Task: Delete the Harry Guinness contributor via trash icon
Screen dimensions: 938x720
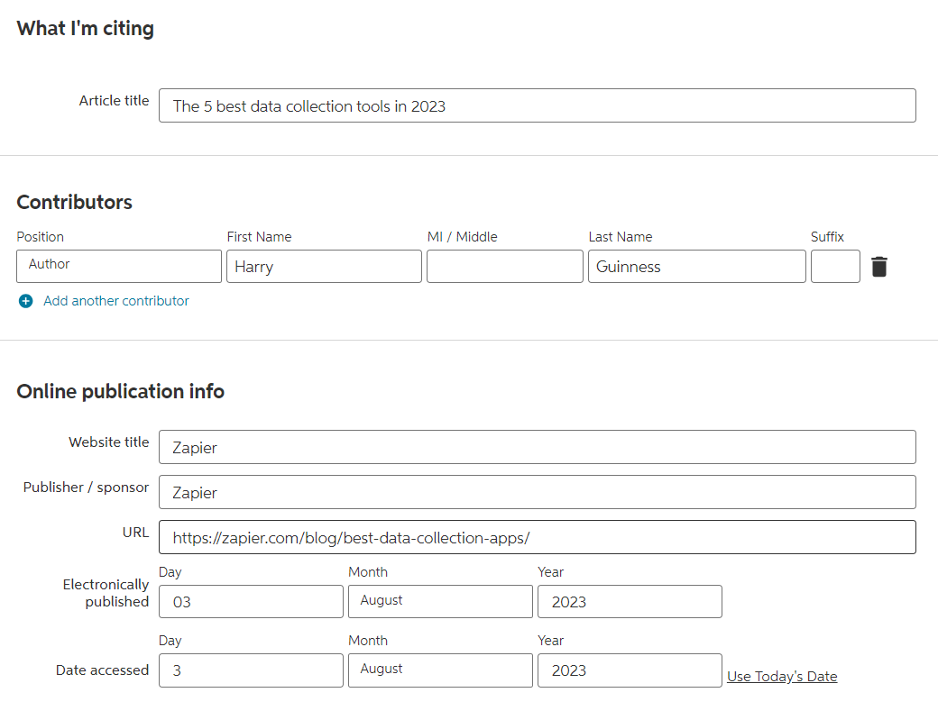Action: point(879,267)
